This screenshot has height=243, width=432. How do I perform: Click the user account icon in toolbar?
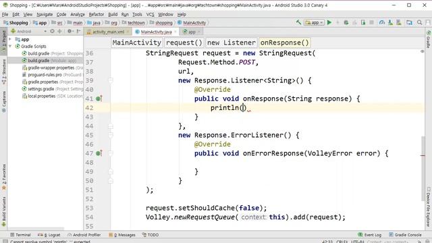(x=428, y=22)
